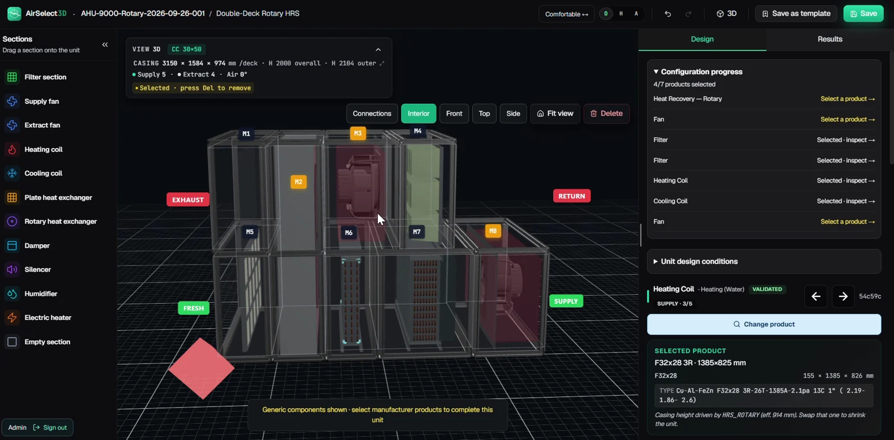
Task: Collapse the Sections sidebar
Action: point(105,45)
